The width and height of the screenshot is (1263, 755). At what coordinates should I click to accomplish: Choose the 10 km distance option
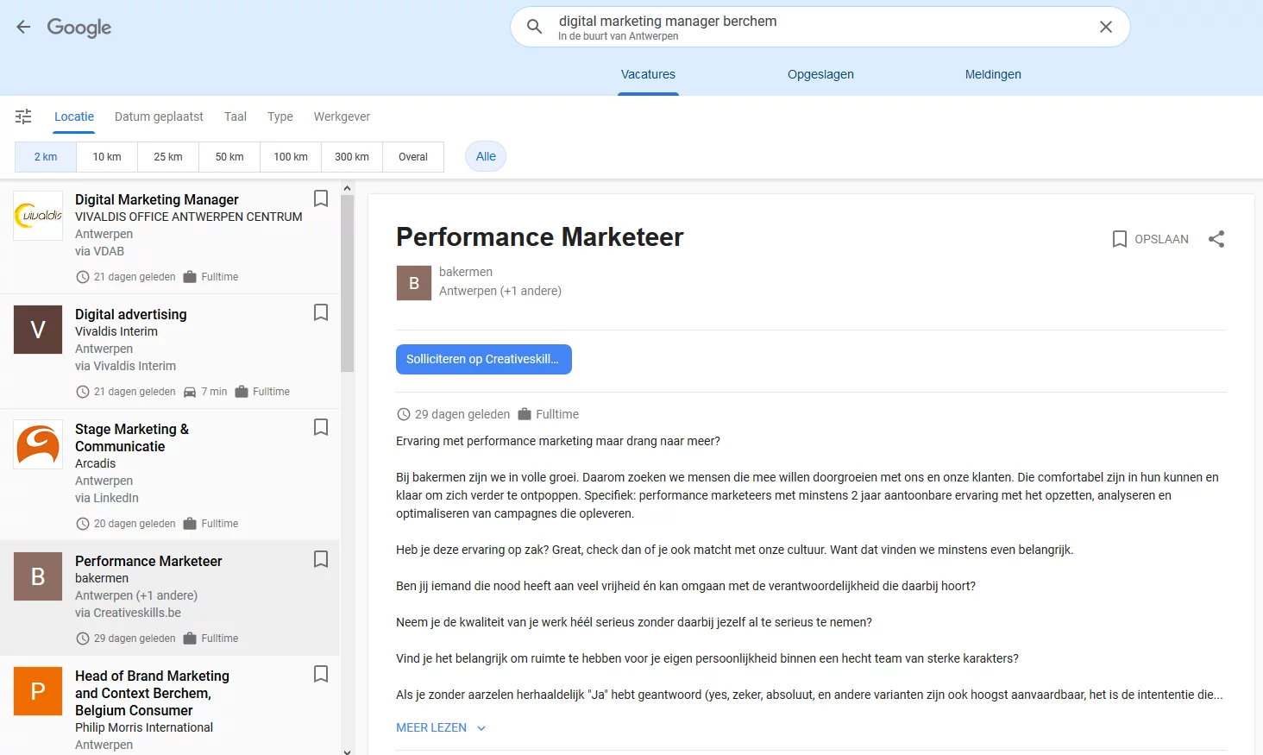point(107,157)
